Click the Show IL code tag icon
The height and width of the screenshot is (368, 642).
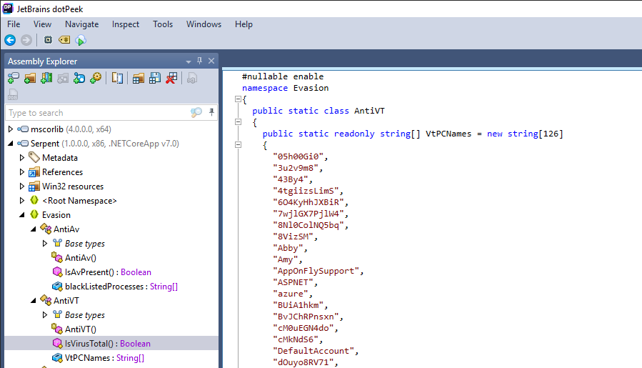64,40
